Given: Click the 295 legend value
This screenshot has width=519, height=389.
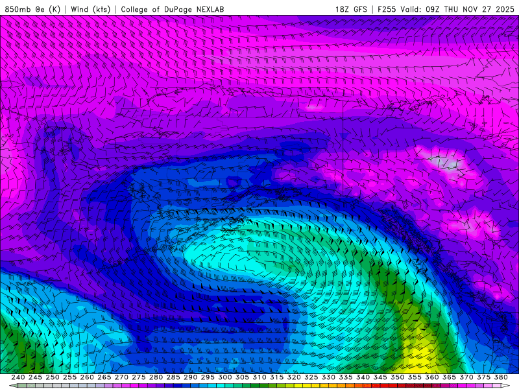Looking at the screenshot, I should click(x=208, y=377).
